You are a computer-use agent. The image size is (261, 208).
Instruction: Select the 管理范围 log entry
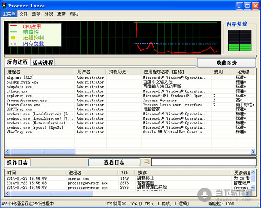pos(128,183)
